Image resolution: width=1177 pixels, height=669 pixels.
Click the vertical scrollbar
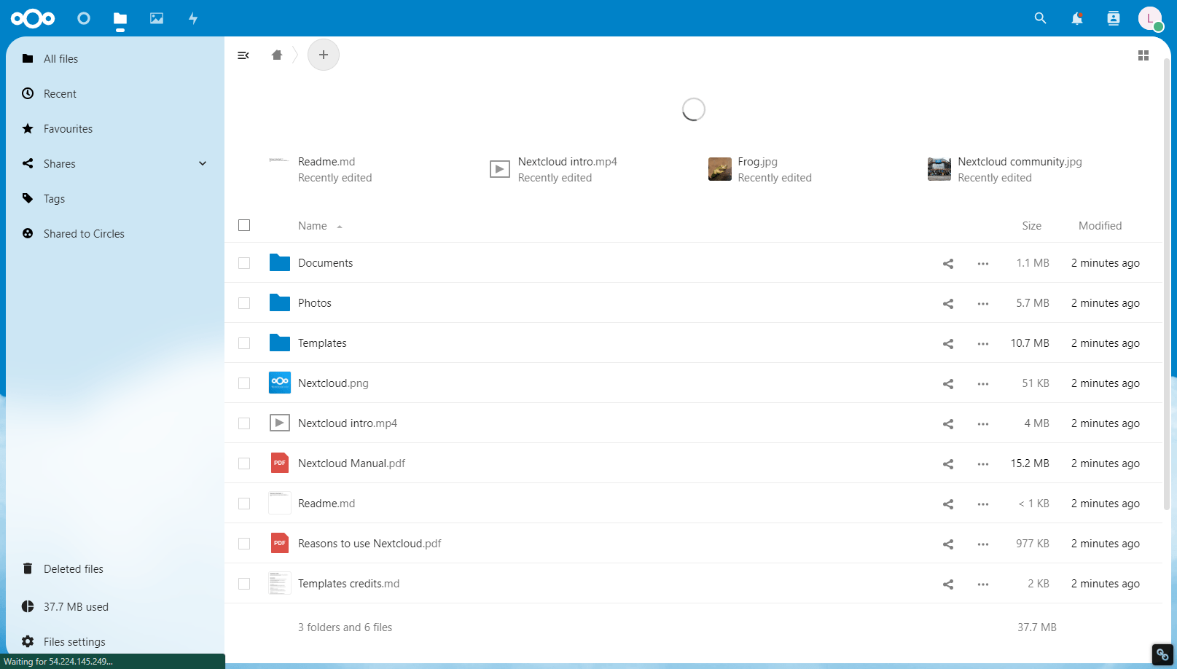tap(1167, 284)
